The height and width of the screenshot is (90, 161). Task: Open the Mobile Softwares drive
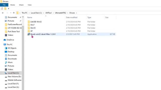point(15,80)
